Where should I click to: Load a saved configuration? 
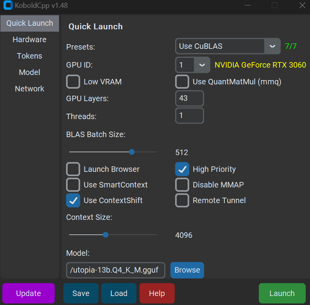pos(119,293)
